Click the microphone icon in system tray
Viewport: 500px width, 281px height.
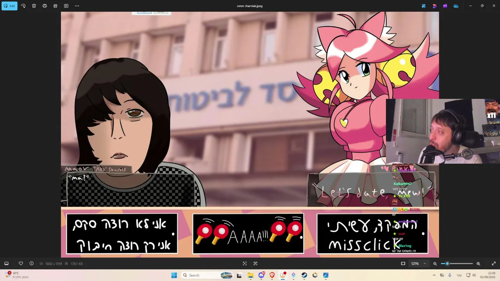(450, 275)
